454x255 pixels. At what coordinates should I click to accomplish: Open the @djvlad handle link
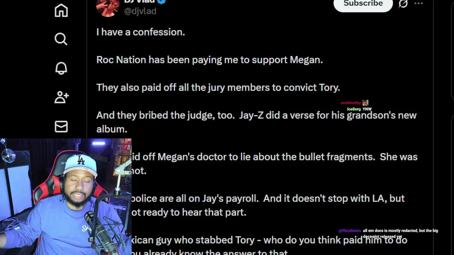[x=140, y=11]
